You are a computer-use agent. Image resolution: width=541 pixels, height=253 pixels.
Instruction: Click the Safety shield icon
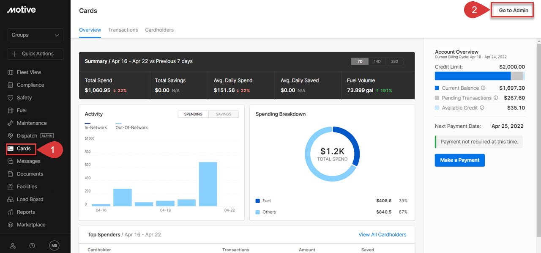[x=11, y=98]
